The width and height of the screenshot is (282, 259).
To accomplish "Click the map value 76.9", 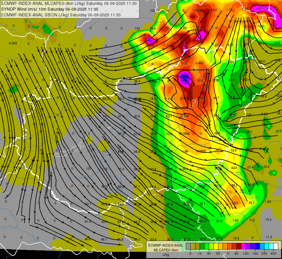I will (x=152, y=28).
